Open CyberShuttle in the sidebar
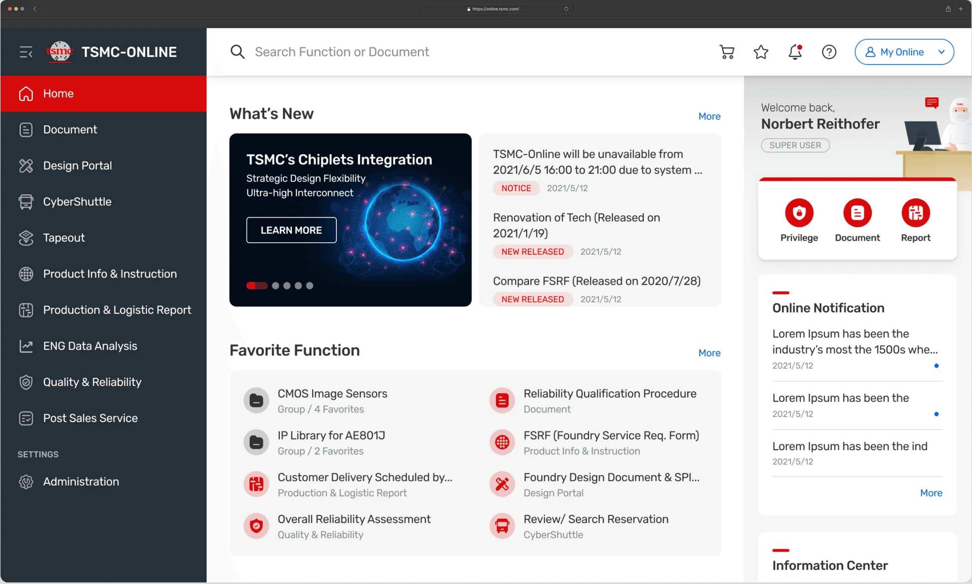972x584 pixels. [x=104, y=202]
